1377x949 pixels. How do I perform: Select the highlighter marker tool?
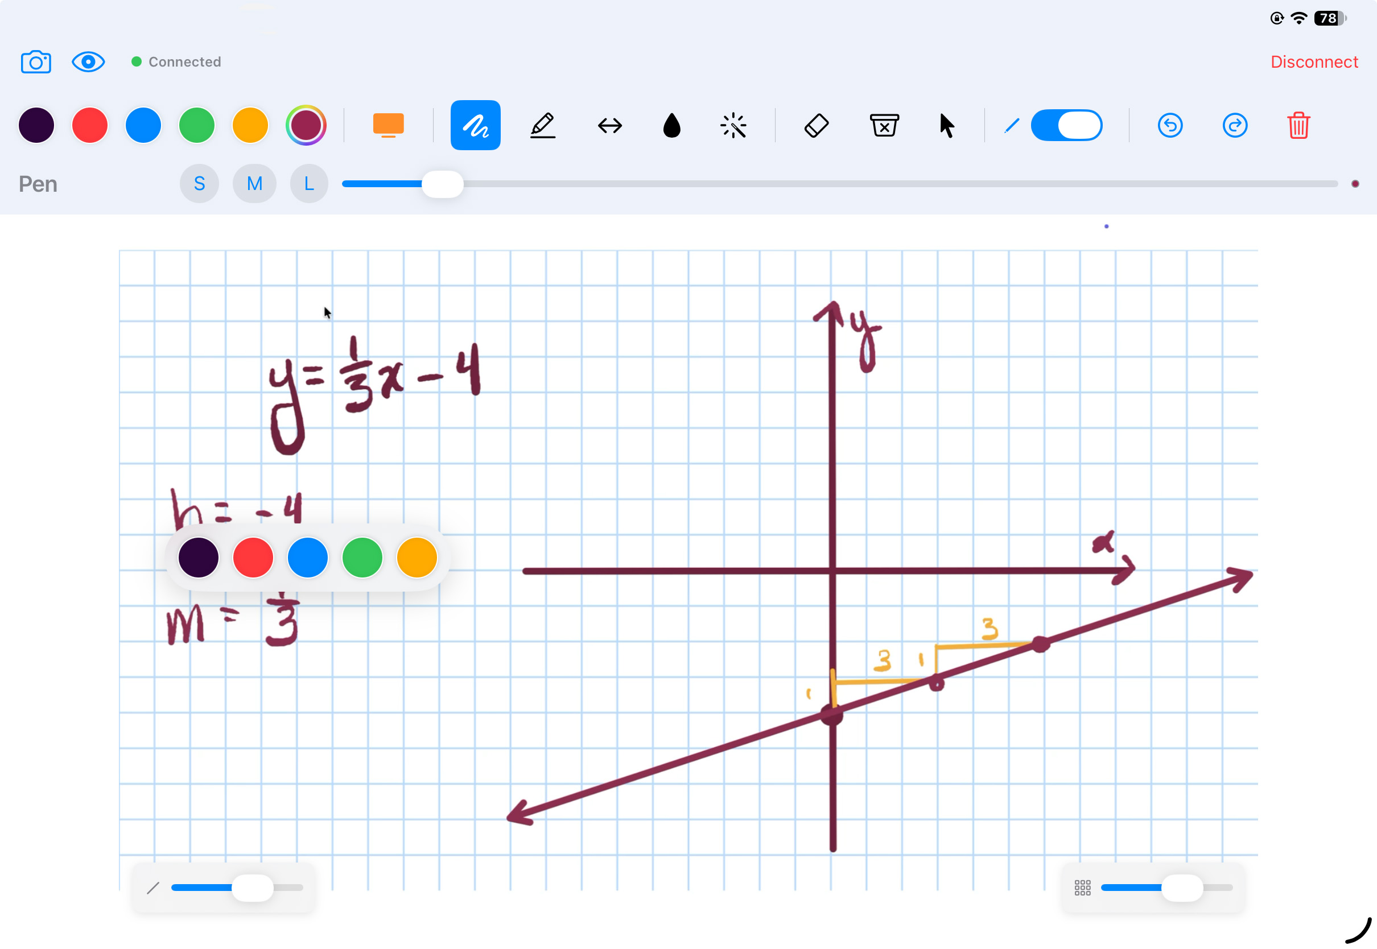(542, 126)
